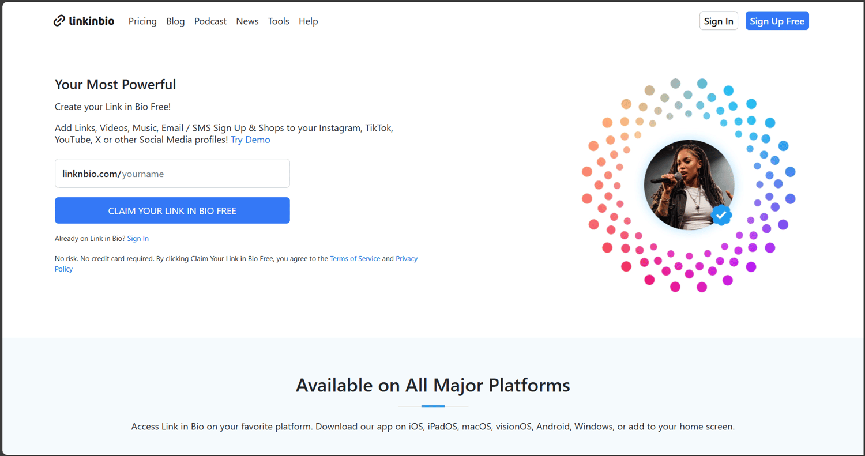865x456 pixels.
Task: Open the Pricing page
Action: pyautogui.click(x=142, y=21)
